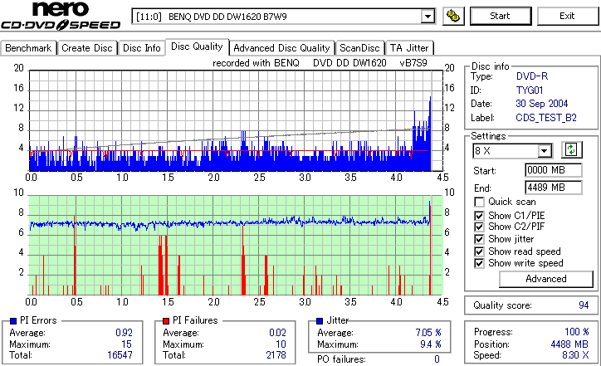Toggle the Show jitter checkbox
Viewport: 601px width, 366px height.
[x=479, y=240]
